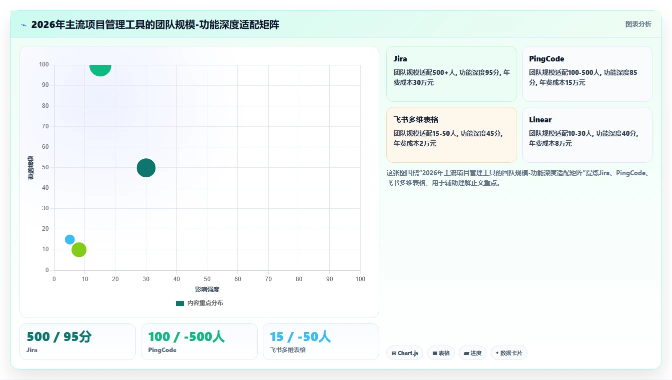672x380 pixels.
Task: Click the 表格 tag chip
Action: 441,353
